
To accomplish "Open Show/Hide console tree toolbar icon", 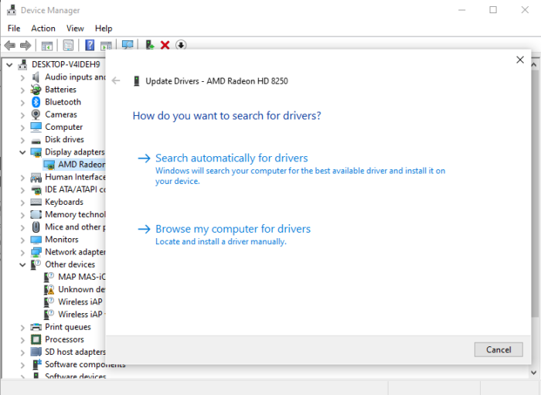I will pyautogui.click(x=47, y=45).
